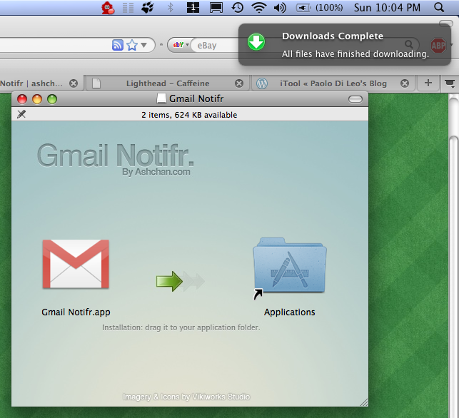
Task: Select the Gmail Notifr.app envelope icon
Action: [76, 264]
